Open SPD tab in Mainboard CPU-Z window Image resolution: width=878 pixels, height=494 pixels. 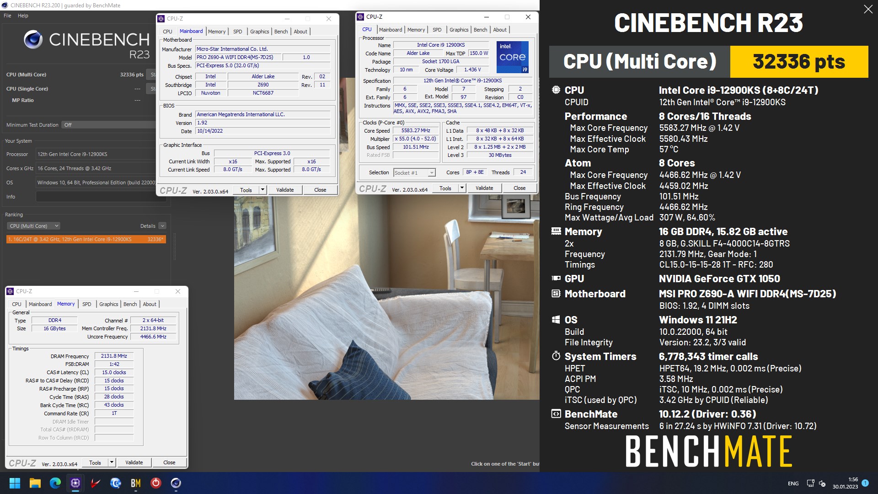tap(237, 32)
